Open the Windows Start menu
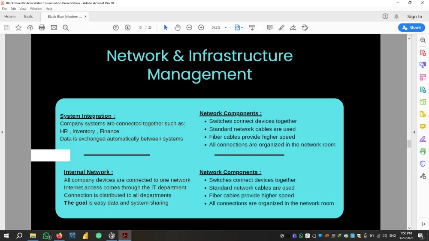 coord(6,235)
